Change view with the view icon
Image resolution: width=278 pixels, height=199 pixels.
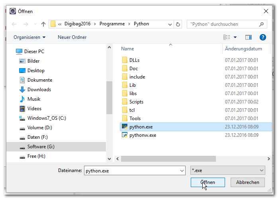pos(227,37)
